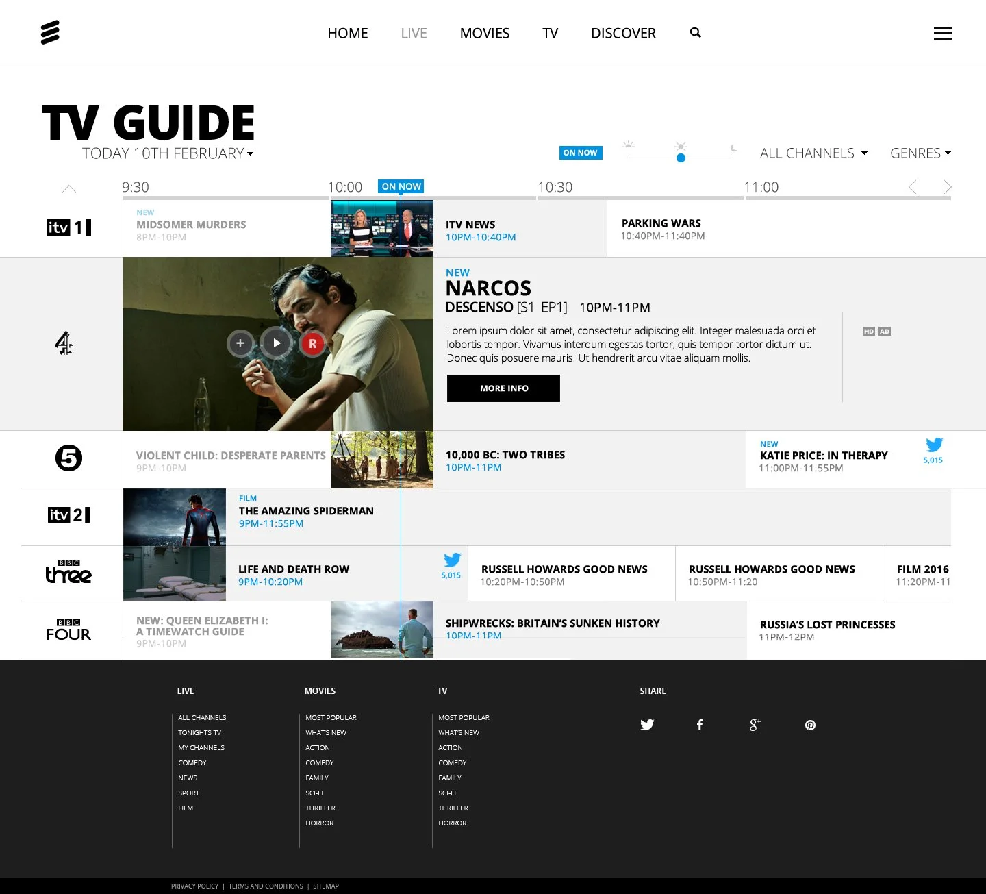Go to the LIVE tab
The image size is (986, 894).
414,33
